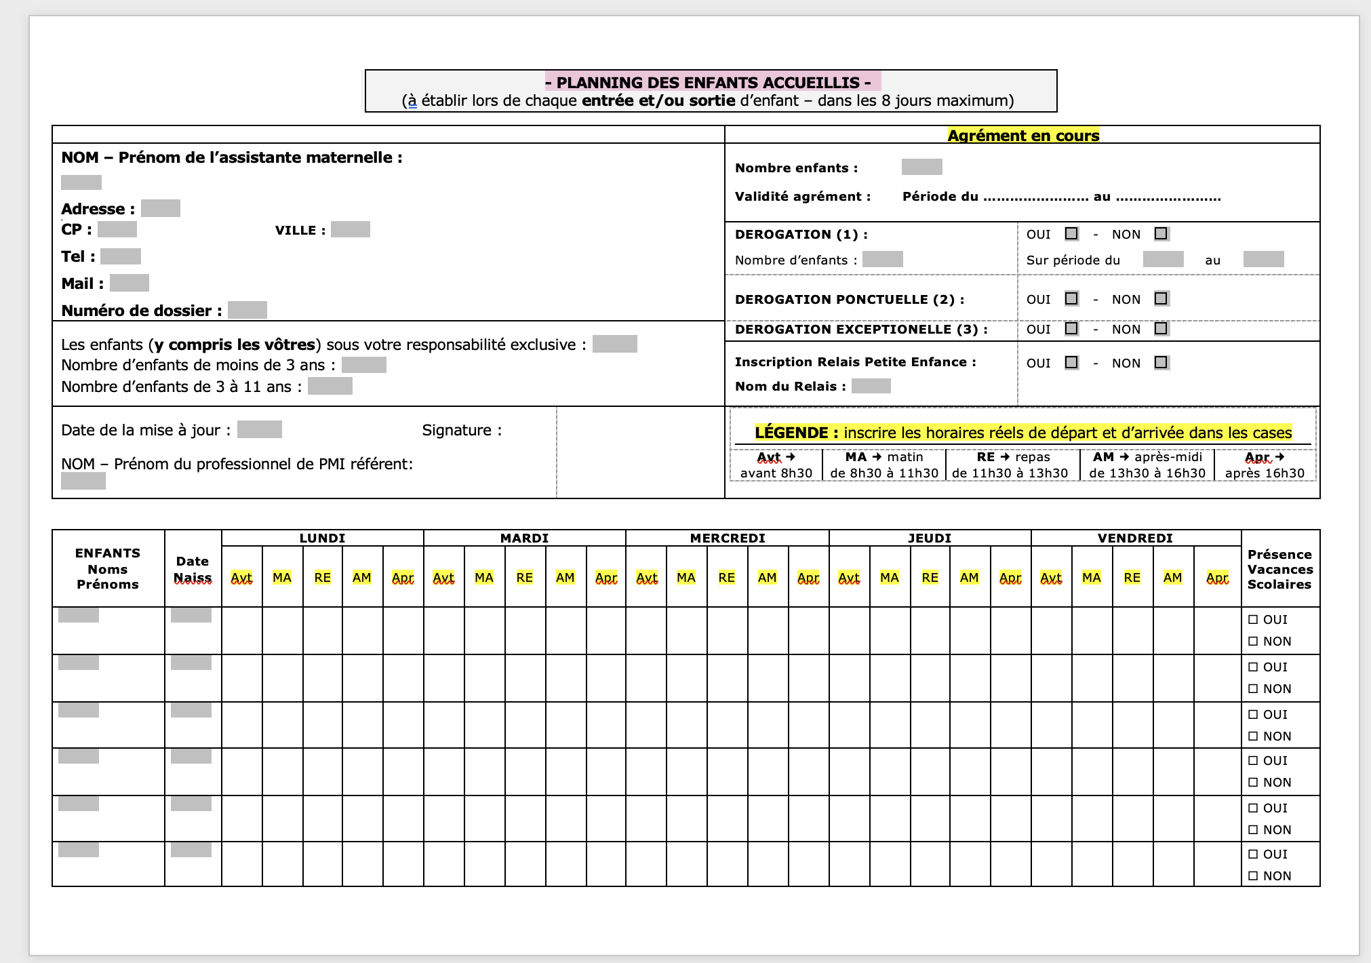Check NON for DEROGATION PONCTUELLE (2)

point(1161,298)
